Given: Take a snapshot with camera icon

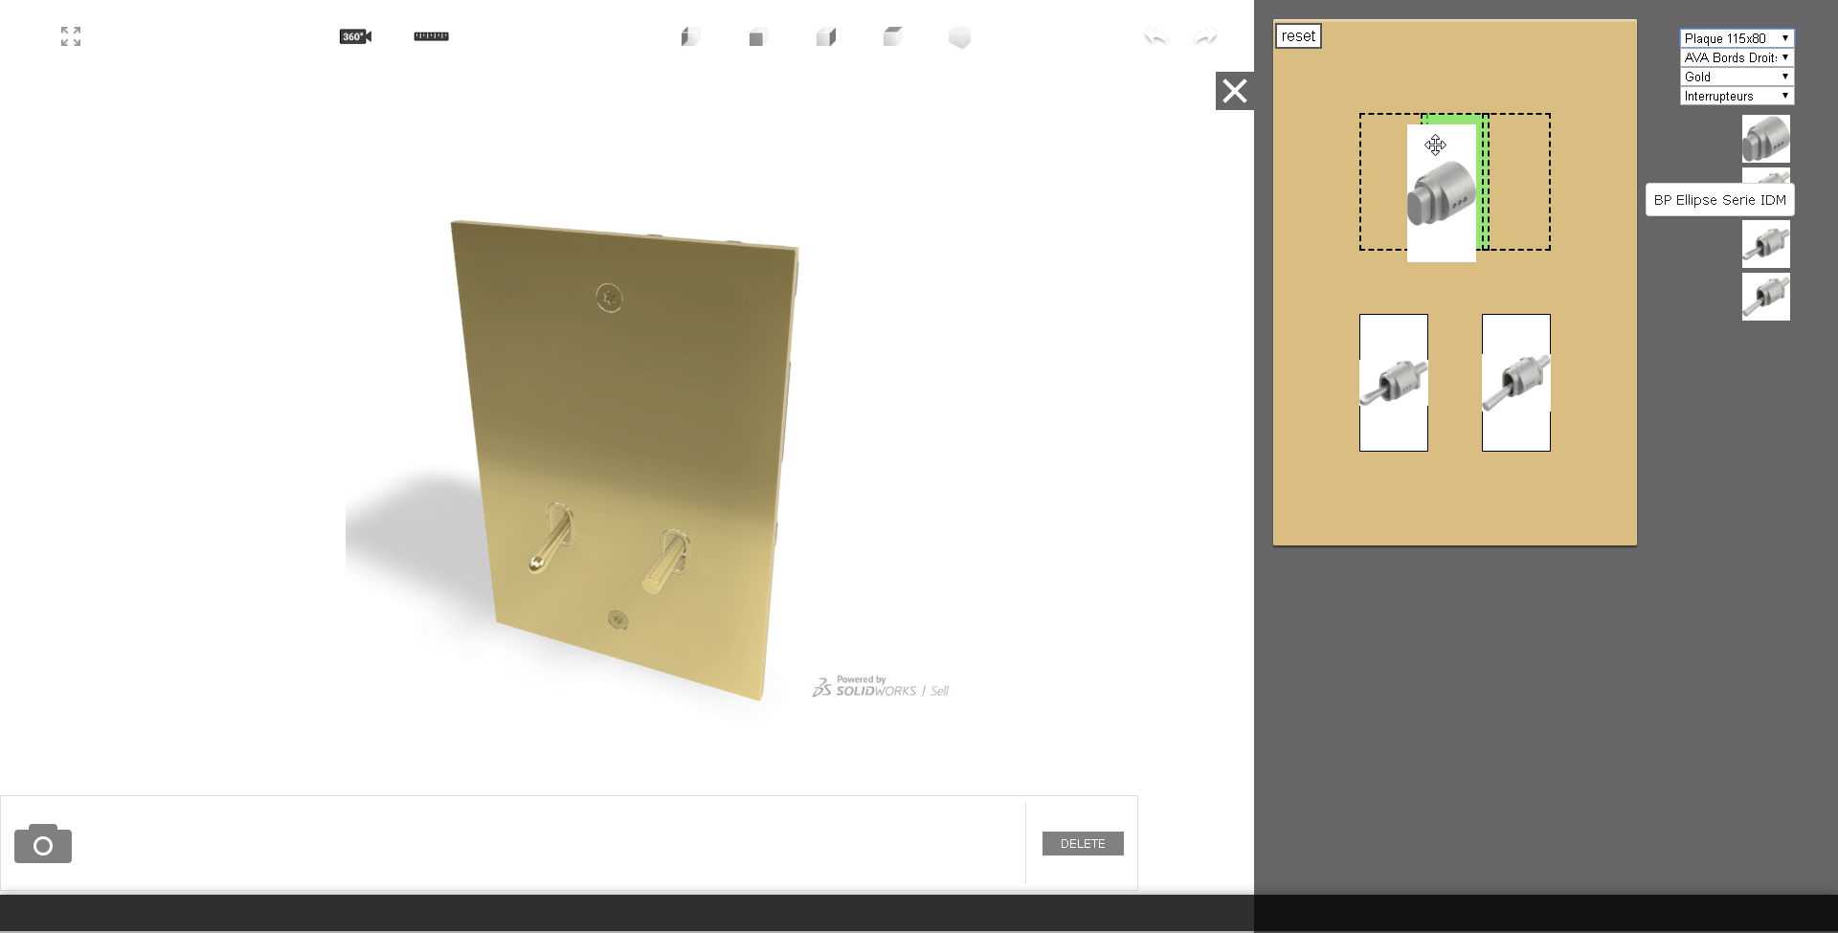Looking at the screenshot, I should point(43,843).
